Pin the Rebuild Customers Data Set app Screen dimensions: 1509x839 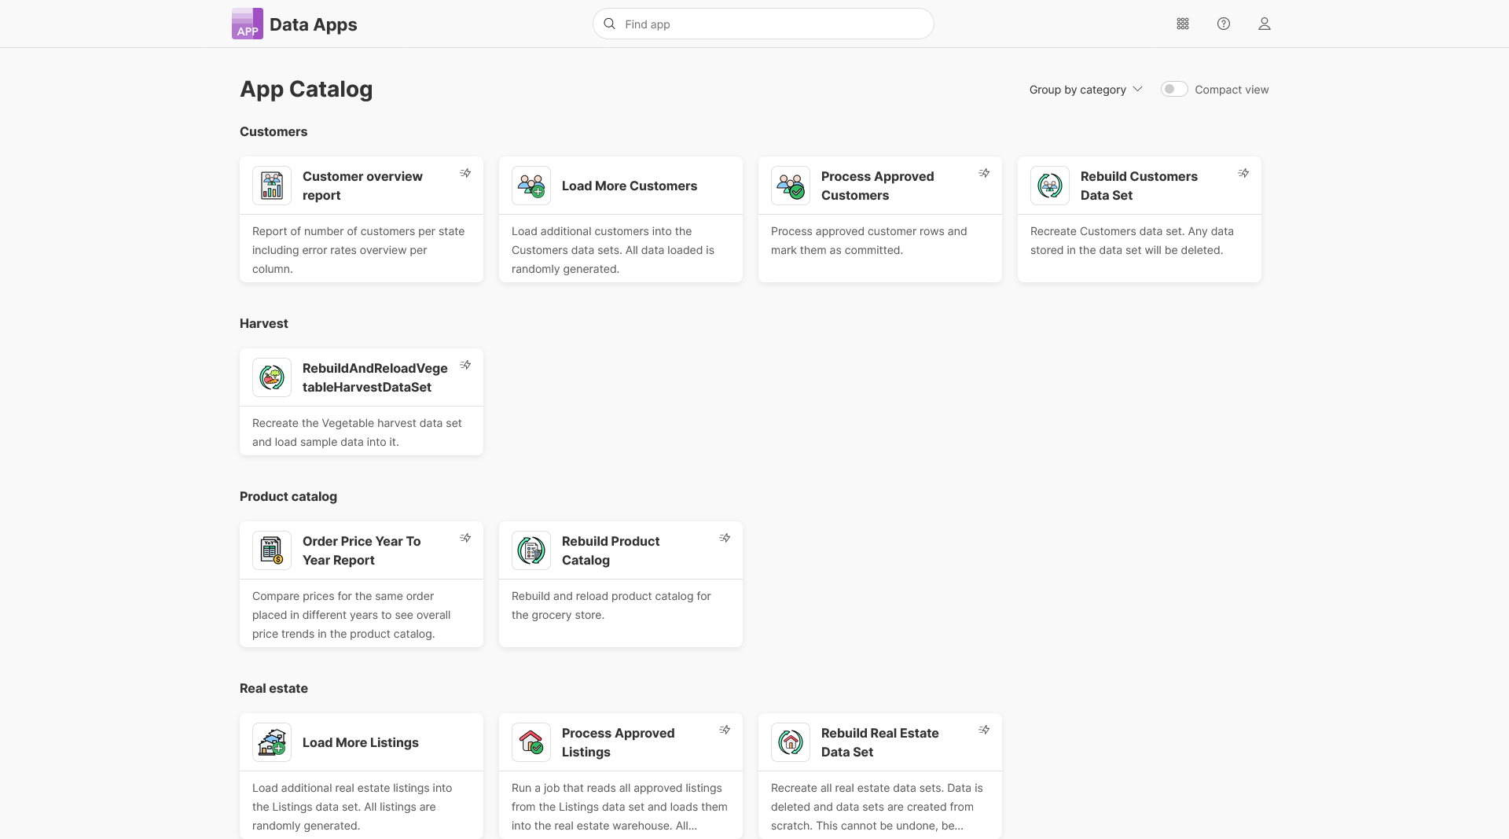click(x=1243, y=173)
